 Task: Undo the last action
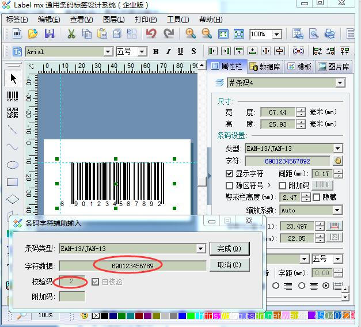[x=151, y=34]
